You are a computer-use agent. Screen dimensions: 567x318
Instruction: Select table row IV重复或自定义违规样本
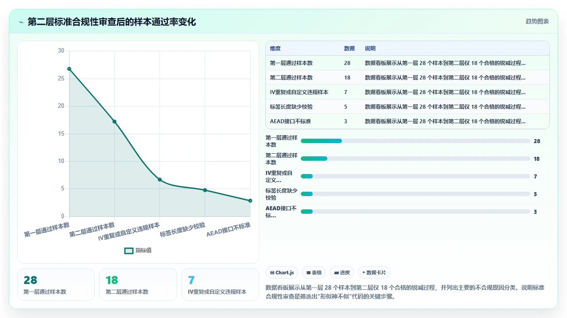click(x=408, y=92)
